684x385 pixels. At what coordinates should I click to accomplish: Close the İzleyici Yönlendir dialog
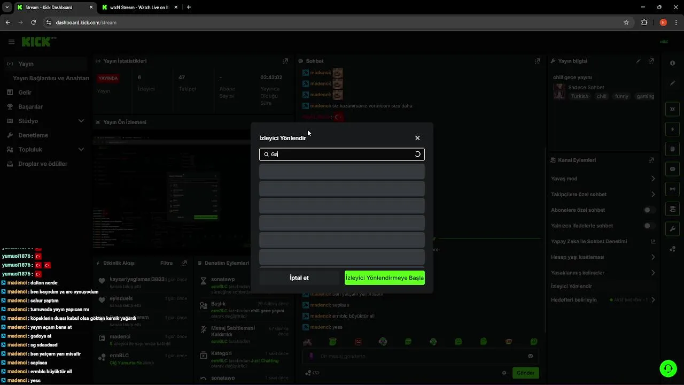417,138
